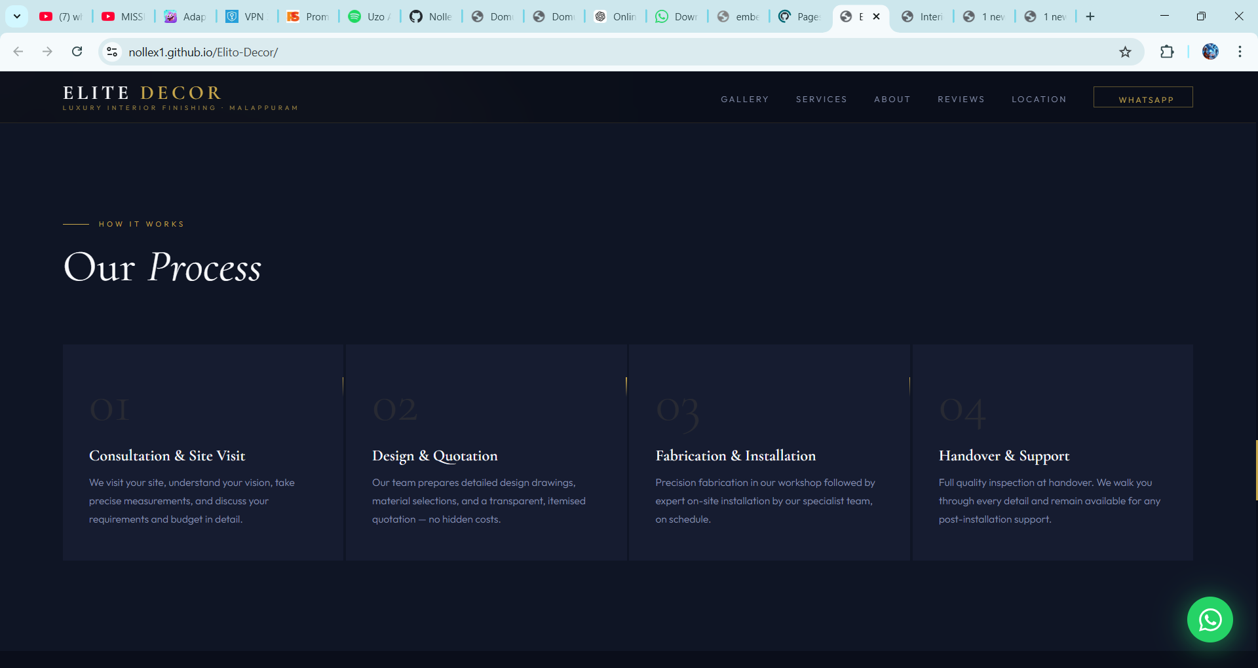Click the Elite Decor logo
This screenshot has width=1258, height=668.
point(143,94)
